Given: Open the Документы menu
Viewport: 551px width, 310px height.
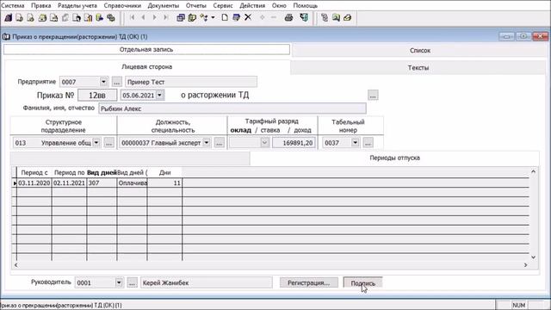Looking at the screenshot, I should (x=164, y=6).
